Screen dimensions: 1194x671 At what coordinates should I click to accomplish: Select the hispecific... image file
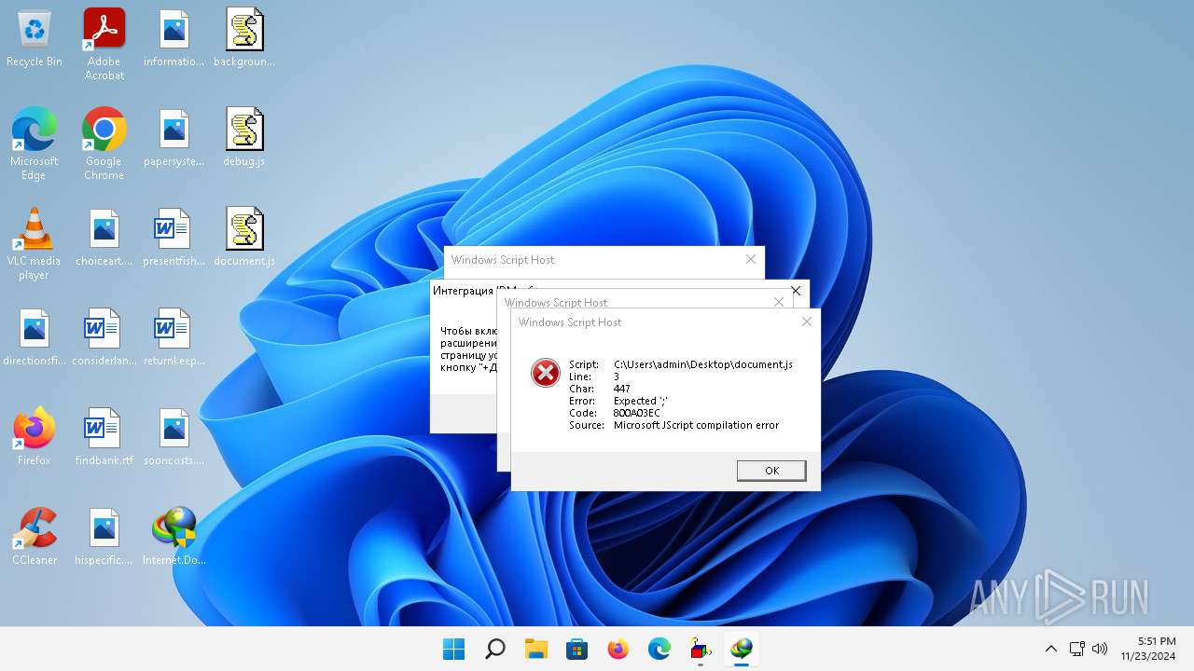tap(104, 537)
